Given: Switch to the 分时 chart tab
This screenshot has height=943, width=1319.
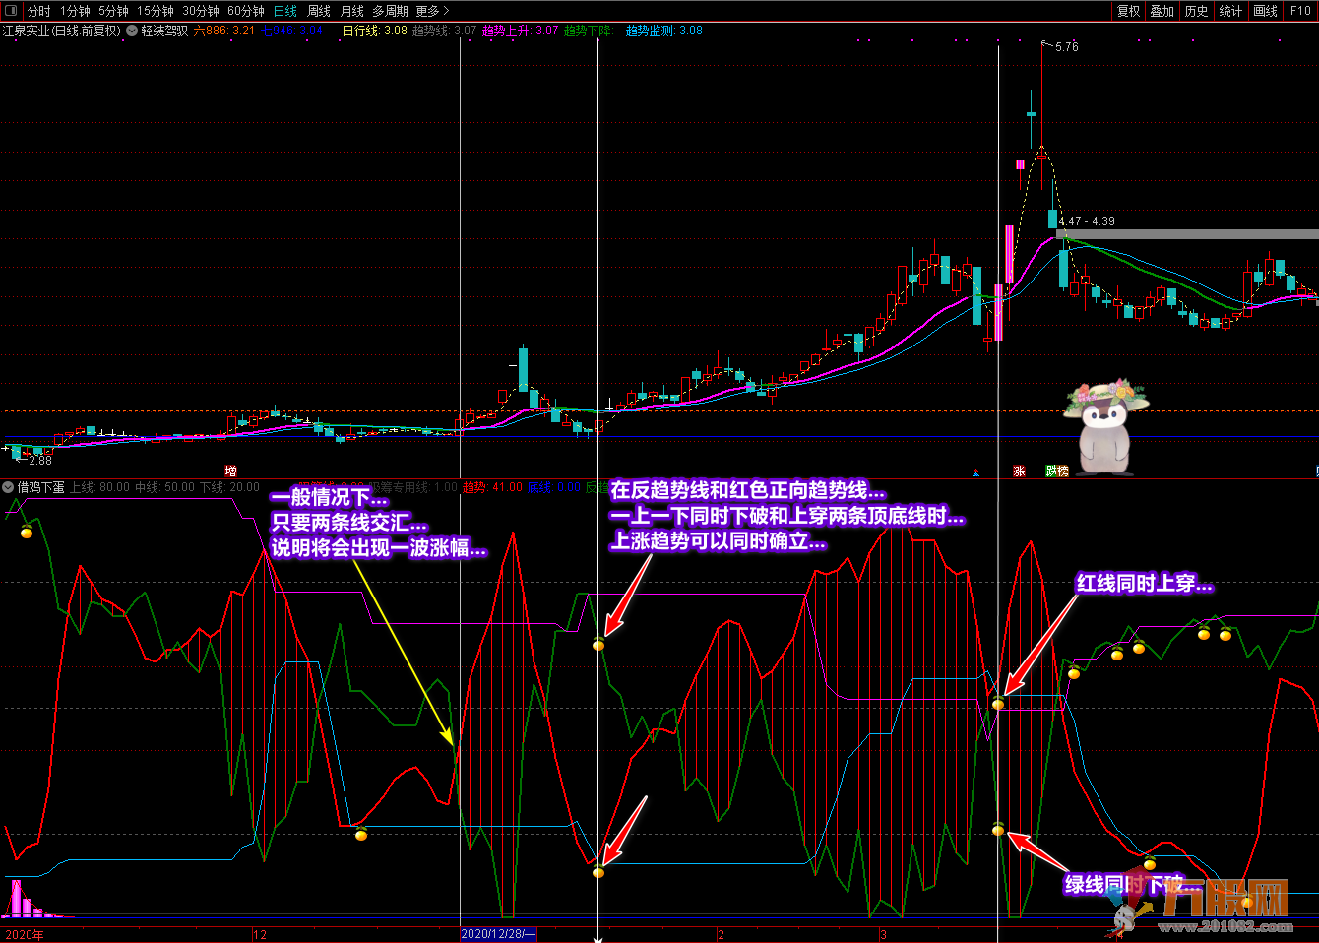Looking at the screenshot, I should [38, 11].
